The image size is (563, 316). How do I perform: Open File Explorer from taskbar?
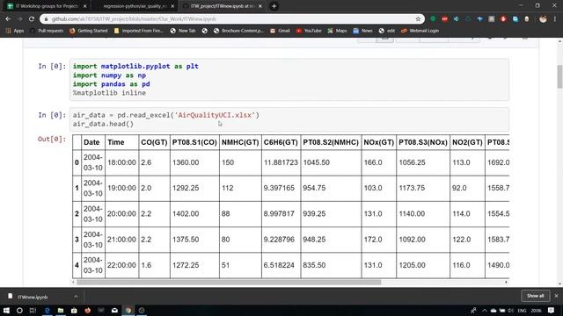61,310
